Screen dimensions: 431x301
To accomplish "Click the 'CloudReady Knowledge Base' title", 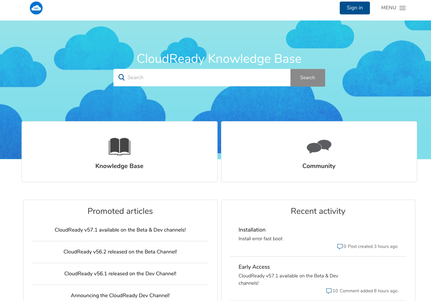I will coord(219,59).
